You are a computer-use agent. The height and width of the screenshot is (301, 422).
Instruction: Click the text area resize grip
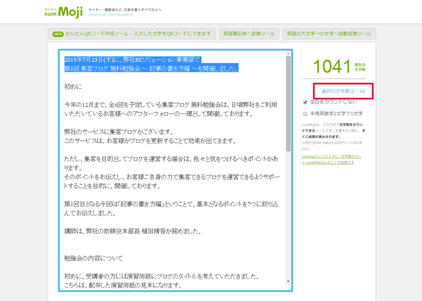289,288
